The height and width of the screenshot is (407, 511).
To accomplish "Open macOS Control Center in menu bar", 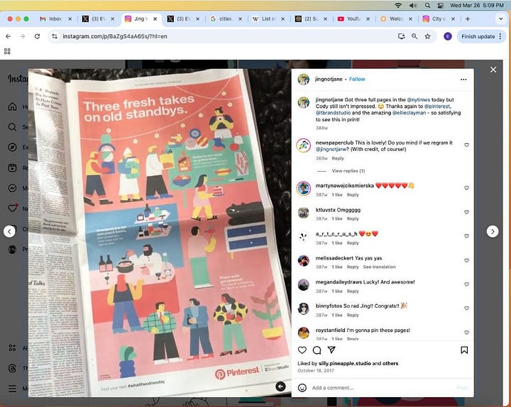I will (x=440, y=5).
